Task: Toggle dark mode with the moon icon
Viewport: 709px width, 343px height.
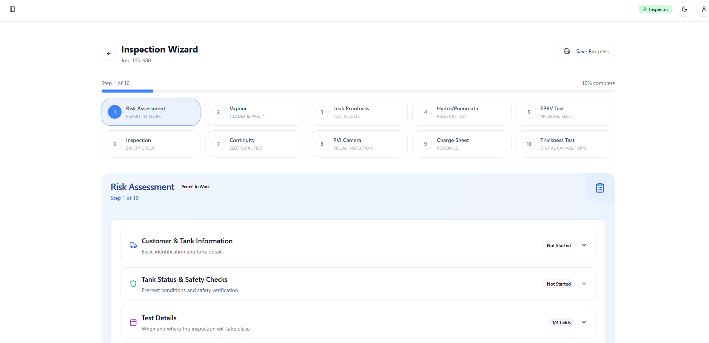Action: point(684,9)
